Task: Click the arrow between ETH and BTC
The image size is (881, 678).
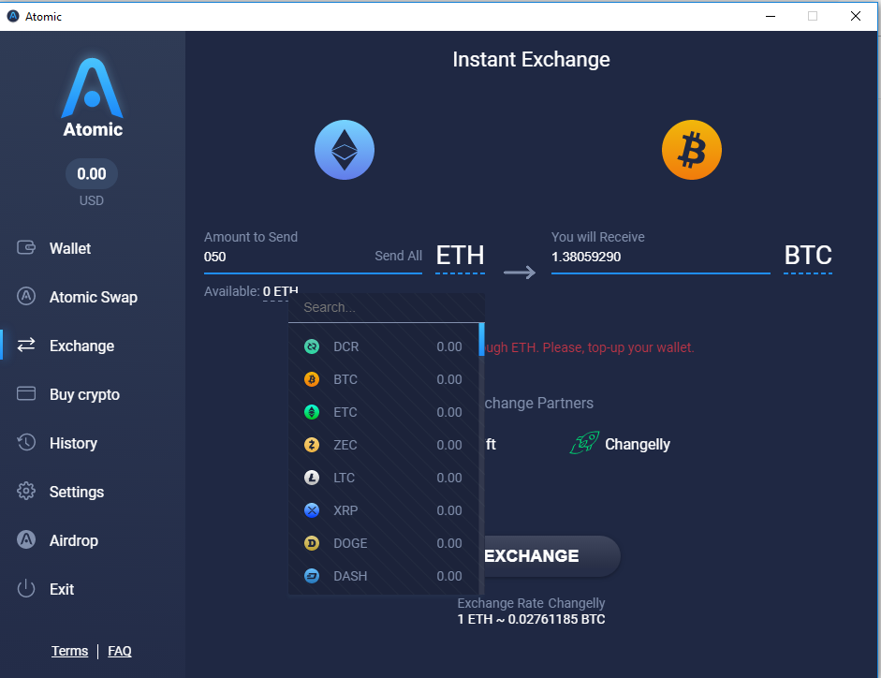Action: [x=520, y=273]
